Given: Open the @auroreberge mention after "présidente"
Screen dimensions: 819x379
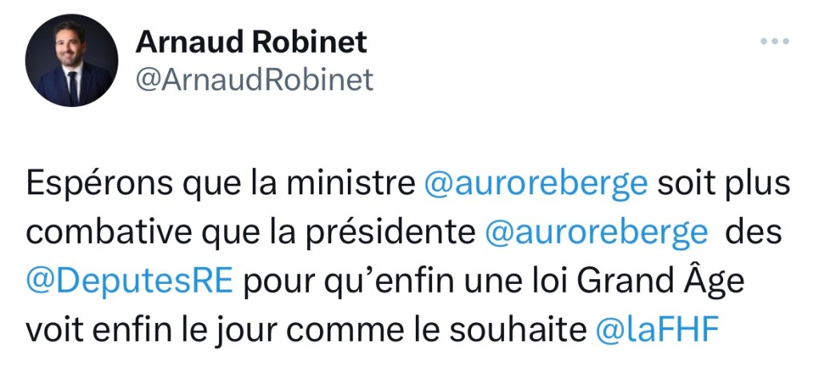Looking at the screenshot, I should coord(596,233).
